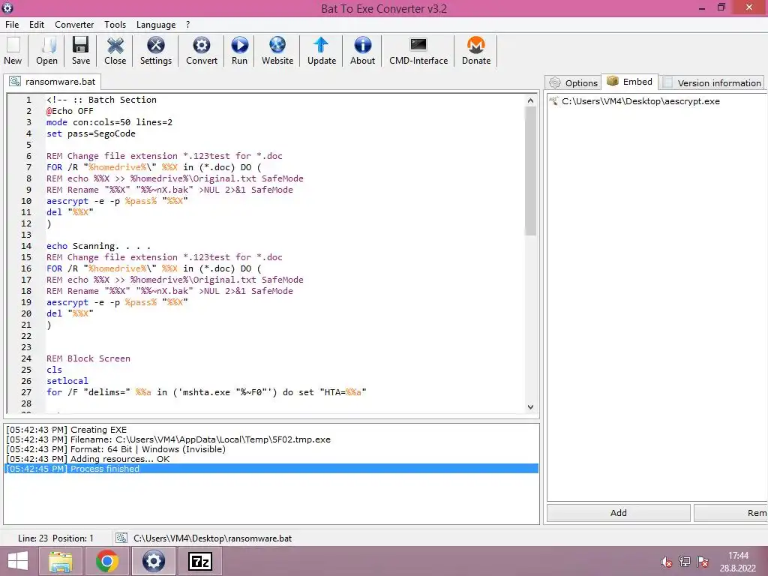Click the muted volume tray icon

pos(666,562)
